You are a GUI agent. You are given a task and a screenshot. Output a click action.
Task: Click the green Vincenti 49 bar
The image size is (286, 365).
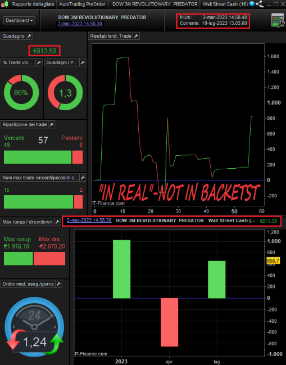tap(38, 157)
